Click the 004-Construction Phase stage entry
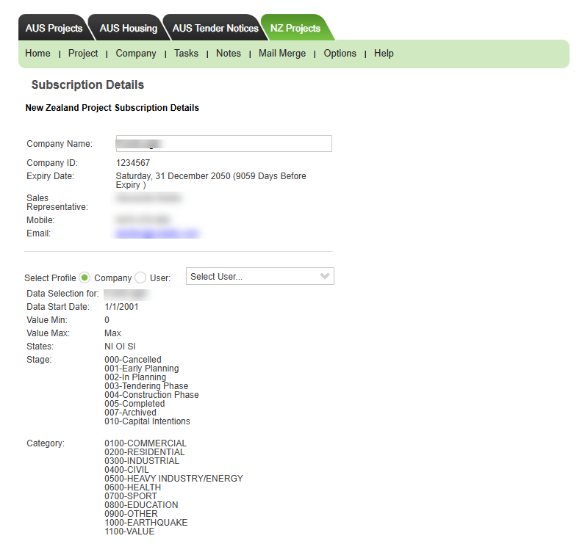The height and width of the screenshot is (544, 585). click(151, 395)
